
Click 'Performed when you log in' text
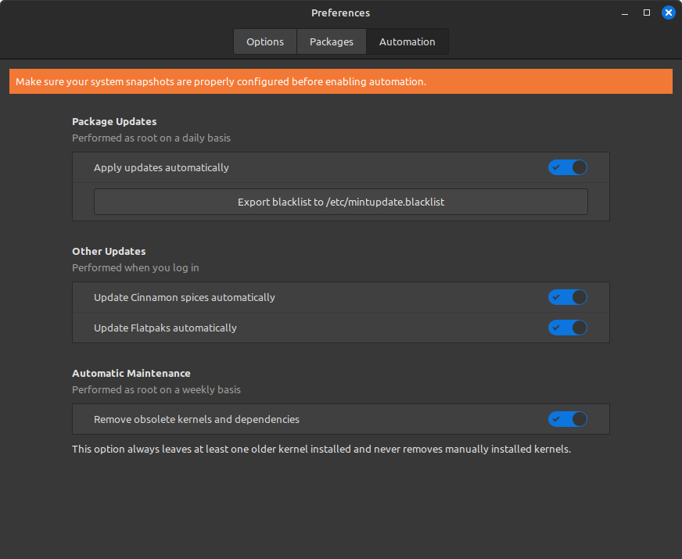click(136, 268)
